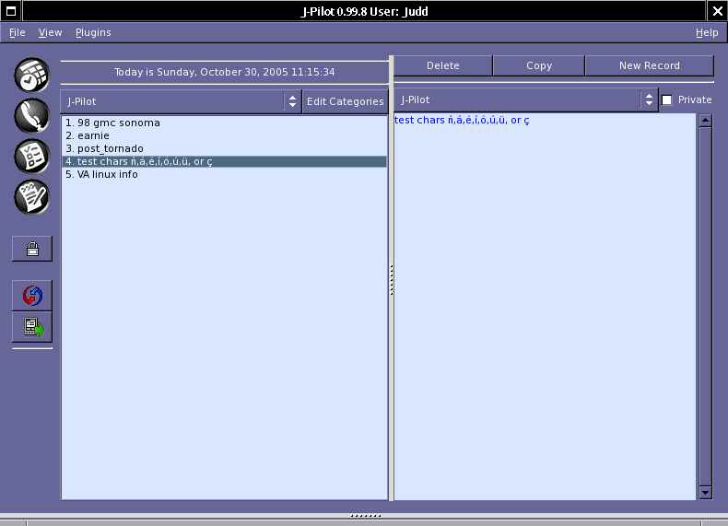The width and height of the screenshot is (728, 526).
Task: Open the File menu
Action: [18, 32]
